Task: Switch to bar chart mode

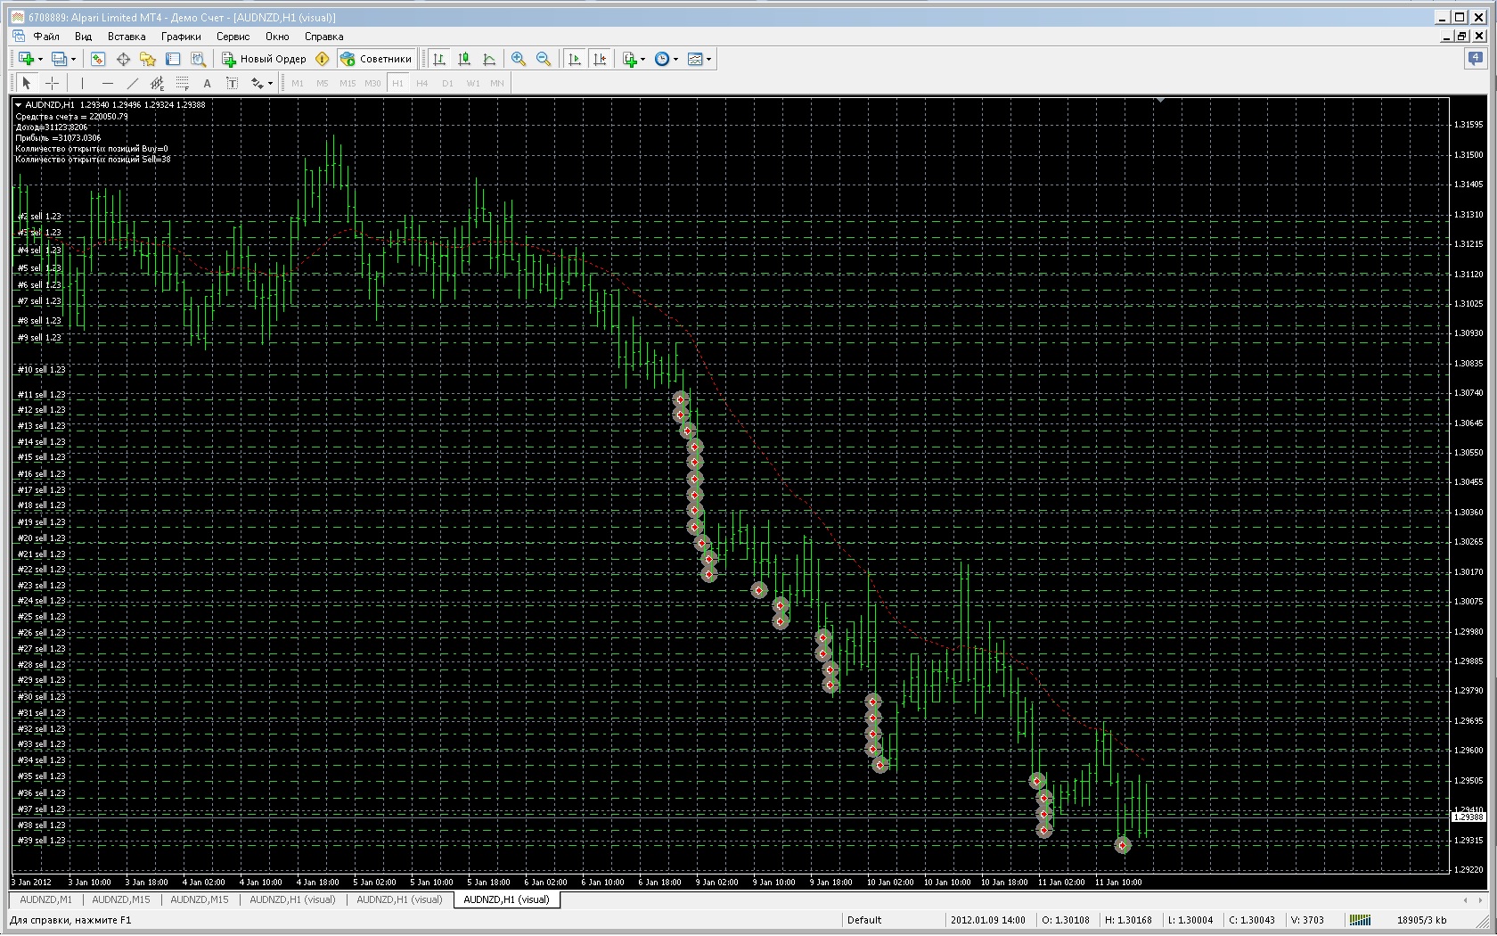Action: pyautogui.click(x=439, y=59)
